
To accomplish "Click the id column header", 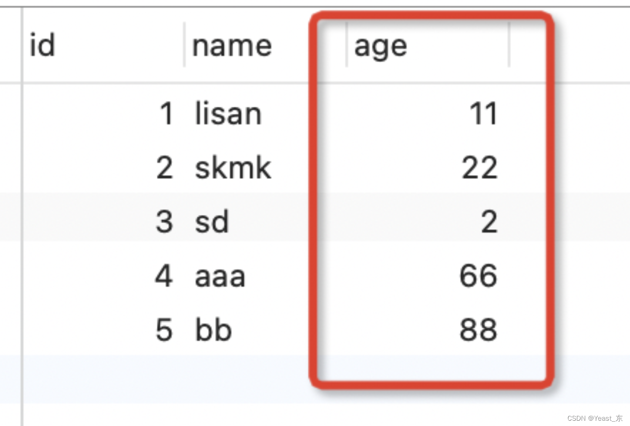I will click(42, 46).
